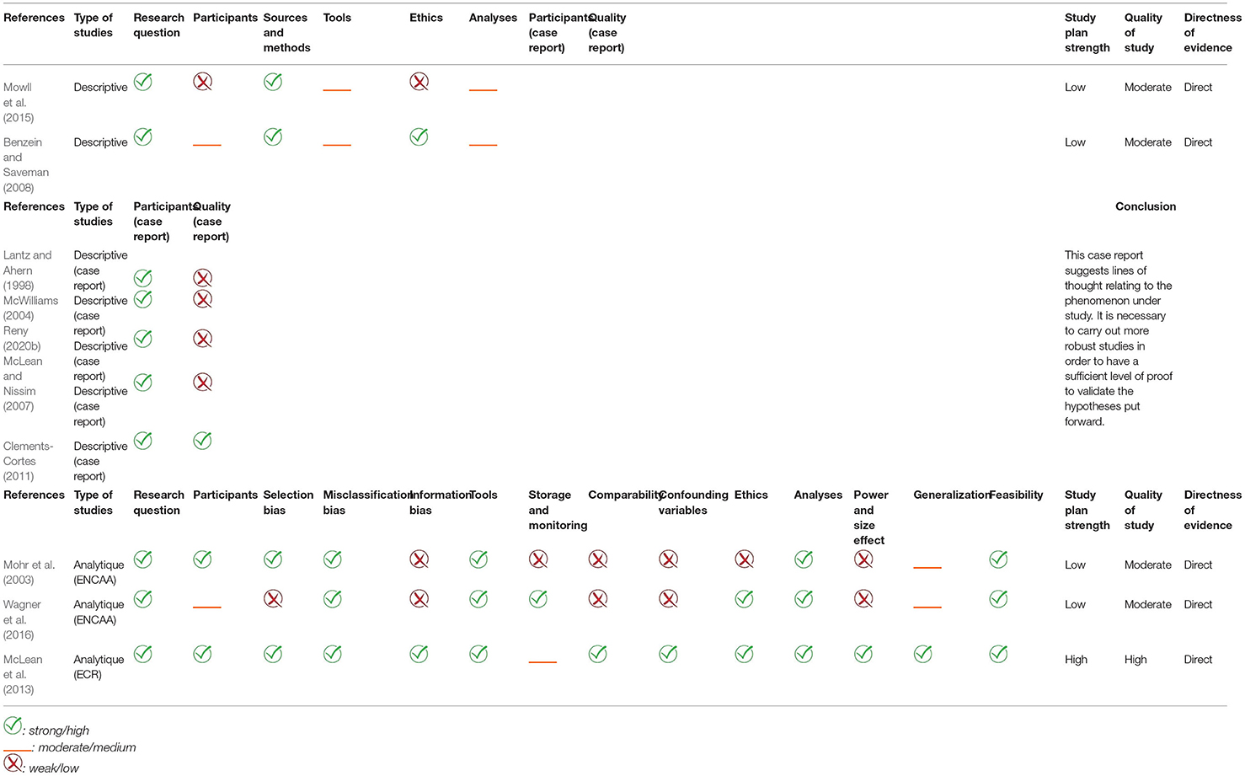1245x776 pixels.
Task: Click the 'Analytique (ECR)' cell
Action: point(99,666)
